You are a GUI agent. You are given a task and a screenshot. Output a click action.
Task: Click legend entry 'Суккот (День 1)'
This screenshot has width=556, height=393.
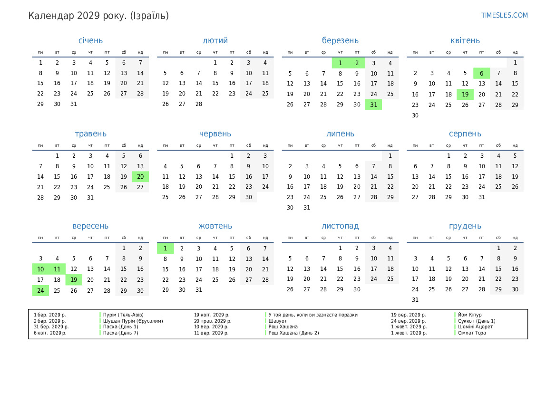pyautogui.click(x=477, y=321)
